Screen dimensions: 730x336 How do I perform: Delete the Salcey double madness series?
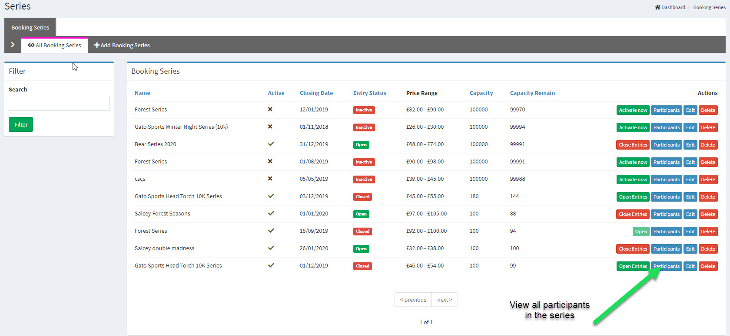coord(708,249)
